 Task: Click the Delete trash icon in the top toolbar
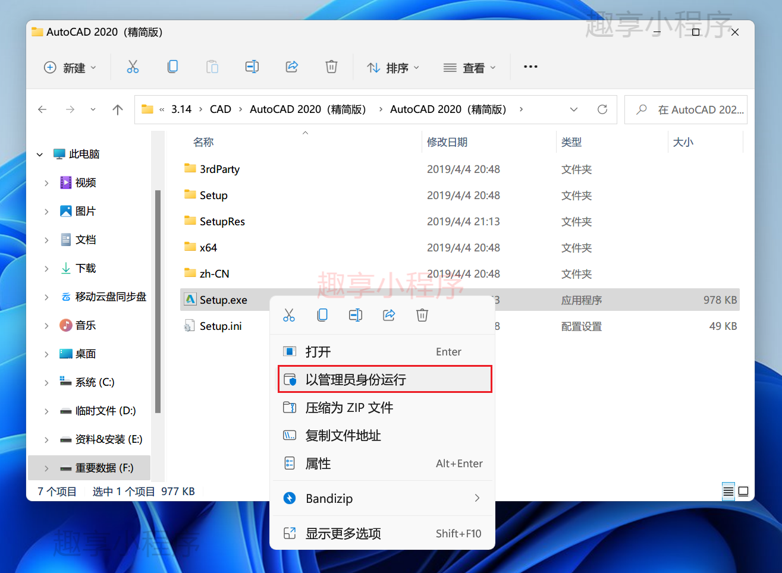pos(332,67)
